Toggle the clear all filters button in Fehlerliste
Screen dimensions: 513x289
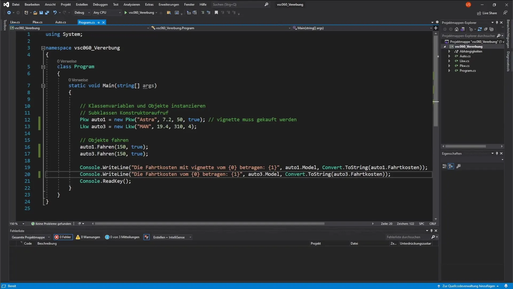point(146,237)
